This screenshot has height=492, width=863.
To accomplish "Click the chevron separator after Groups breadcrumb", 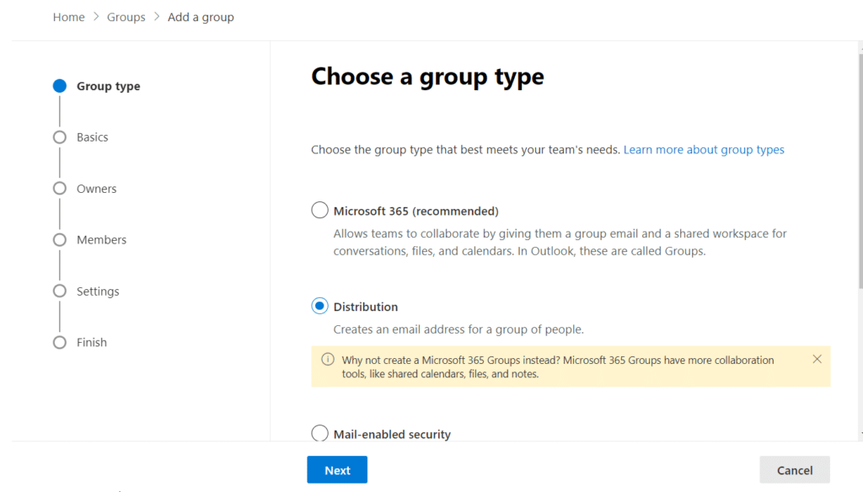I will pos(157,17).
